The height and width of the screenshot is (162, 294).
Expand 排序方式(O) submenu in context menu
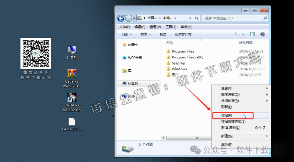pos(241,95)
